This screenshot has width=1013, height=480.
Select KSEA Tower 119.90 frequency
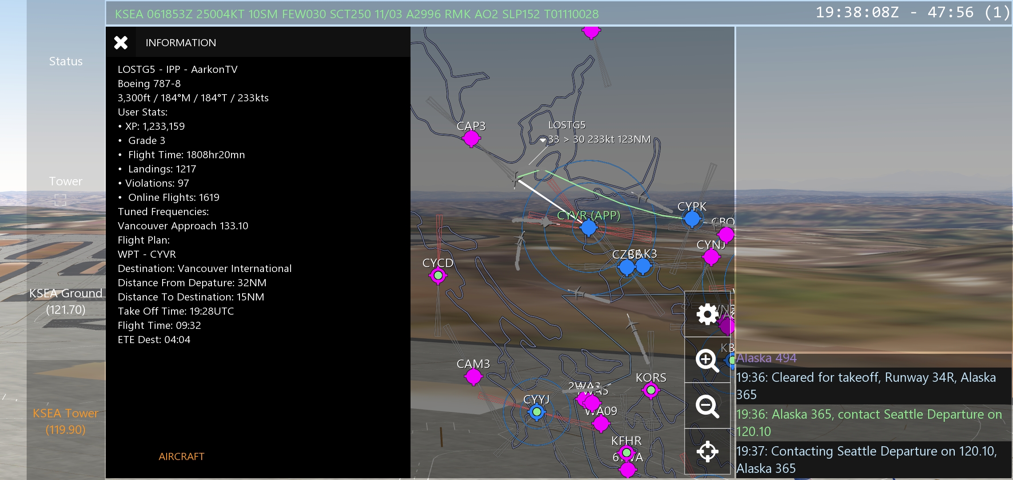pos(66,421)
